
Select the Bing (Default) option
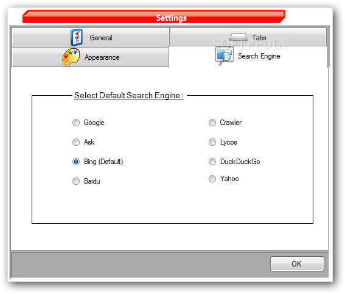pos(97,162)
